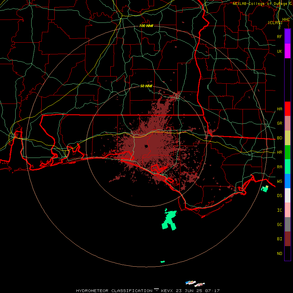Select the BD yellow legend swatch
The image size is (293, 293).
pos(287,138)
